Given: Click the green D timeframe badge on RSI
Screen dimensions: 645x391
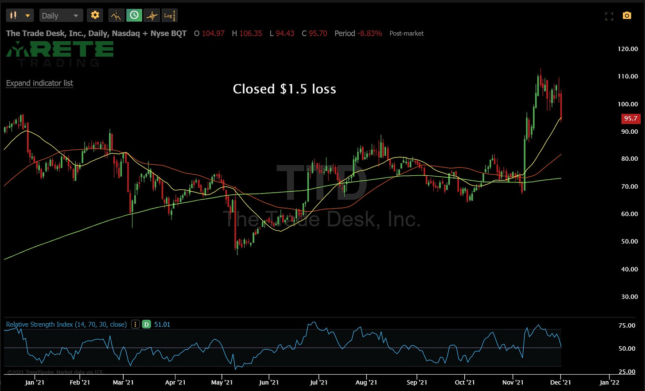Looking at the screenshot, I should tap(147, 325).
